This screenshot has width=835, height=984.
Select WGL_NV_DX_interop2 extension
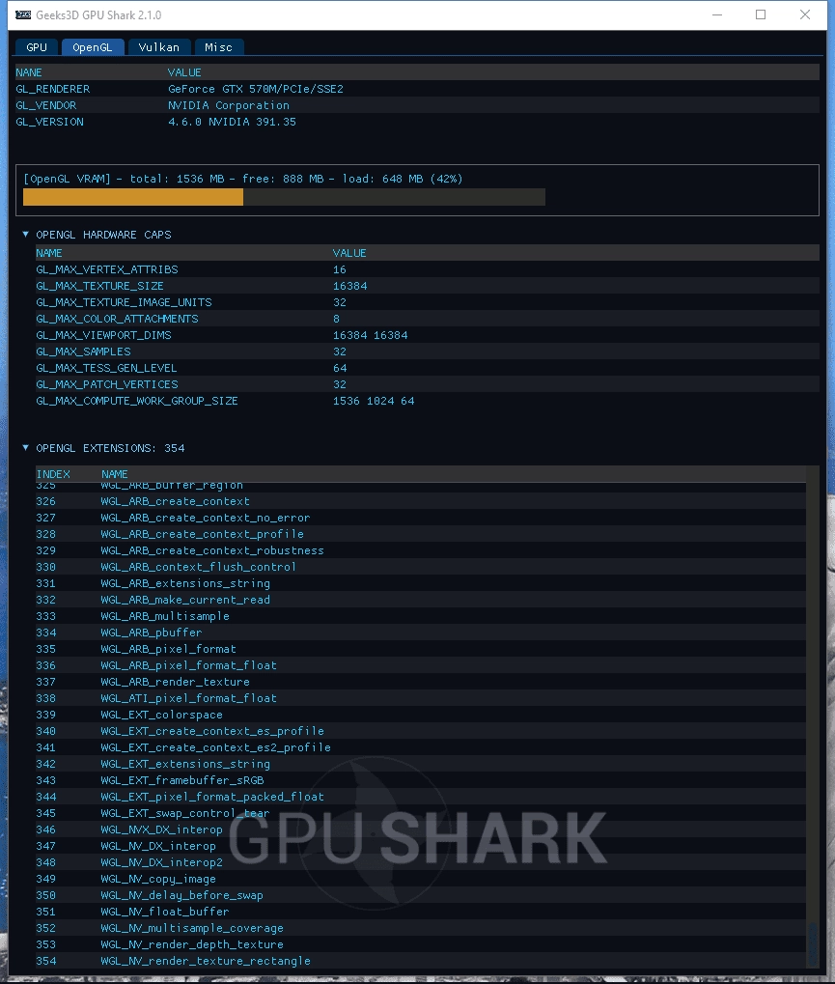tap(420, 861)
